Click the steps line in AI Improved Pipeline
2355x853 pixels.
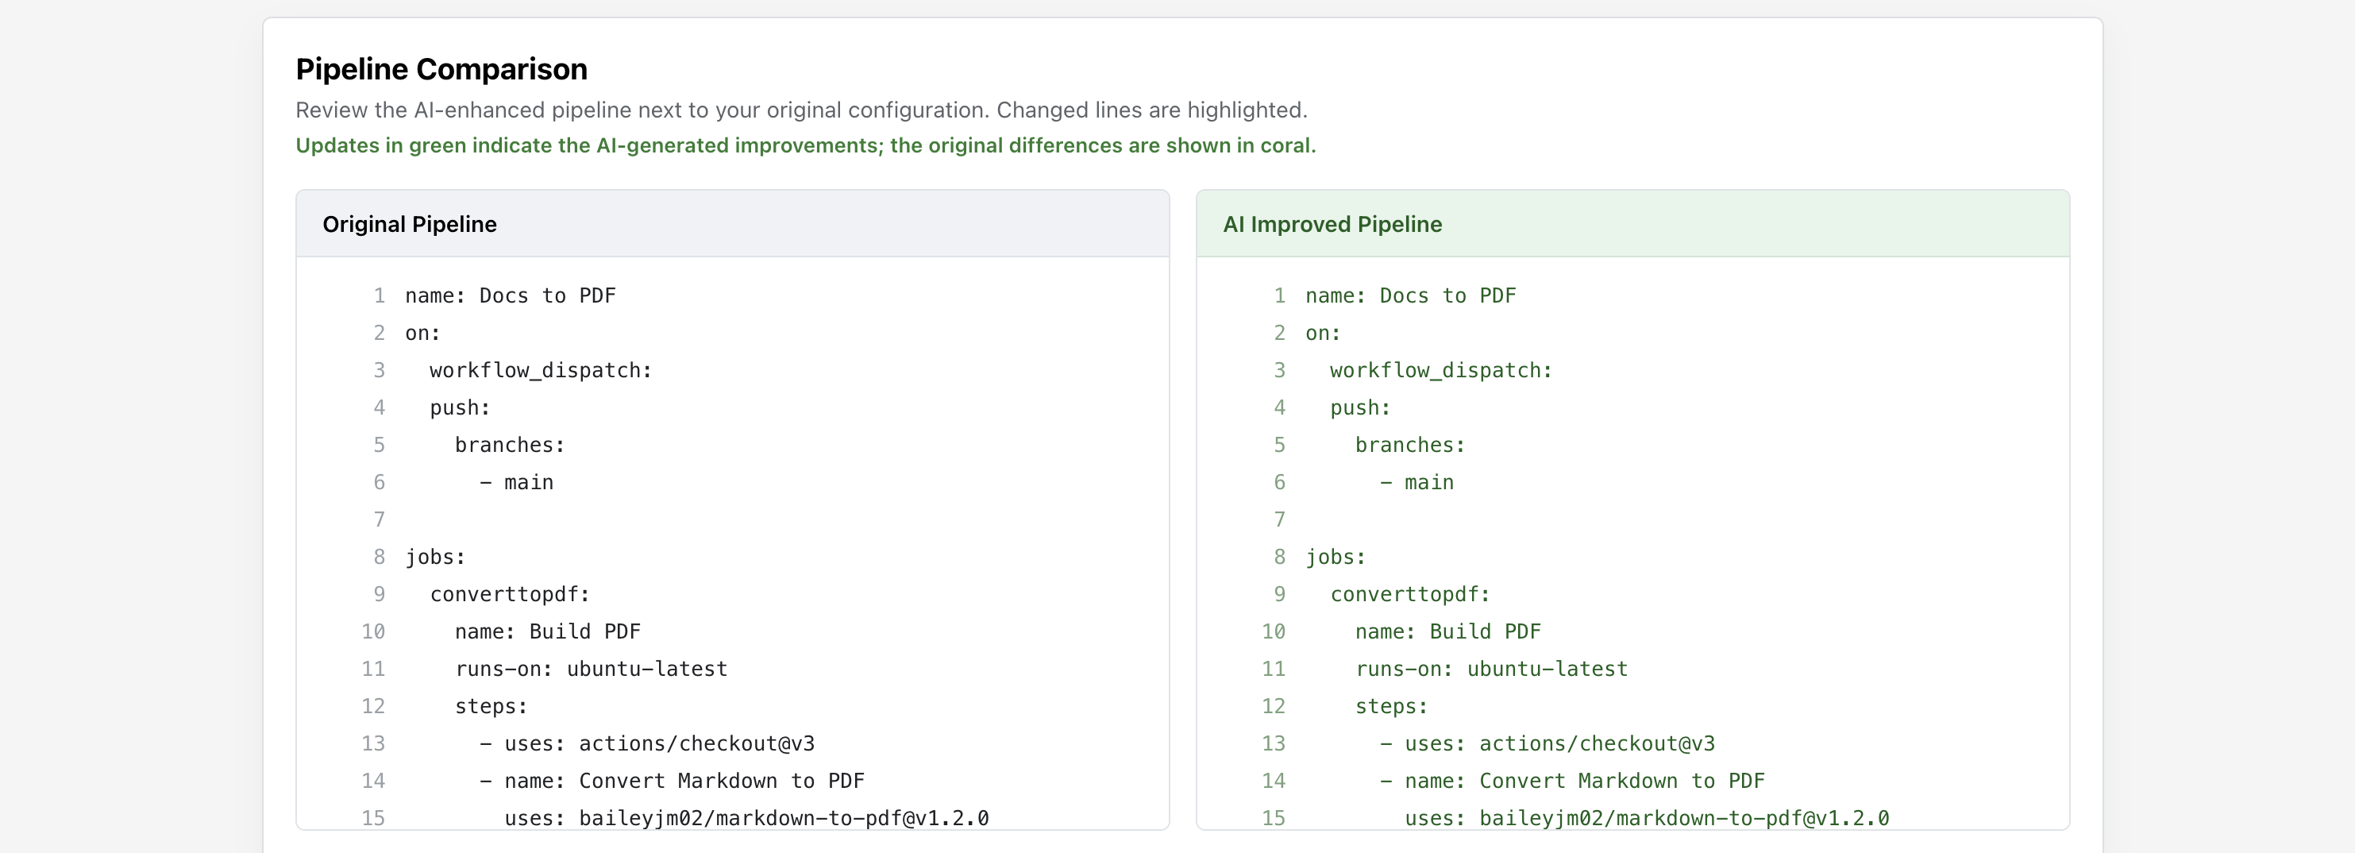pyautogui.click(x=1390, y=706)
